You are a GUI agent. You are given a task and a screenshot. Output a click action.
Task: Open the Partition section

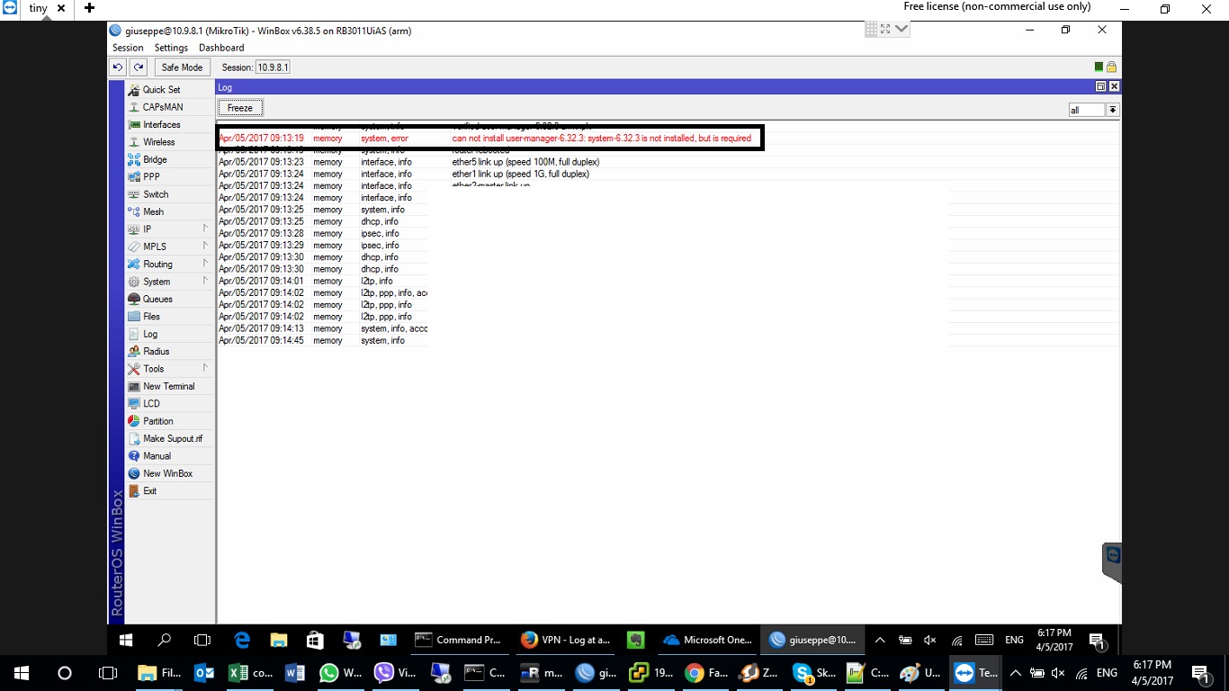157,421
